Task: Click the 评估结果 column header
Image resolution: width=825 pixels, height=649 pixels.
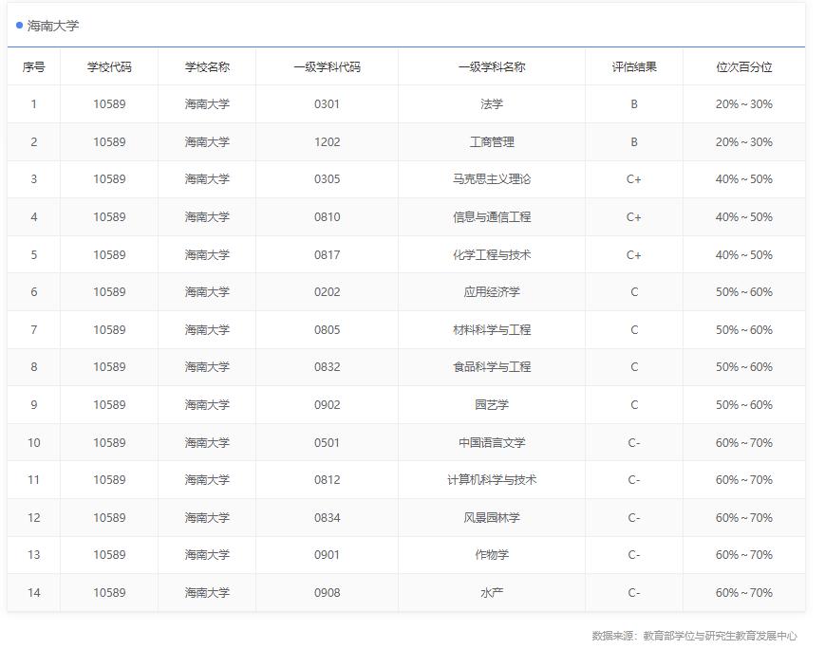Action: coord(633,67)
